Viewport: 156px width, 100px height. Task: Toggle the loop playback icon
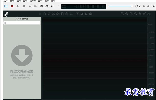pyautogui.click(x=42, y=6)
